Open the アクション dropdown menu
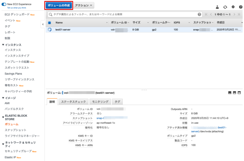The width and height of the screenshot is (244, 161). (83, 5)
